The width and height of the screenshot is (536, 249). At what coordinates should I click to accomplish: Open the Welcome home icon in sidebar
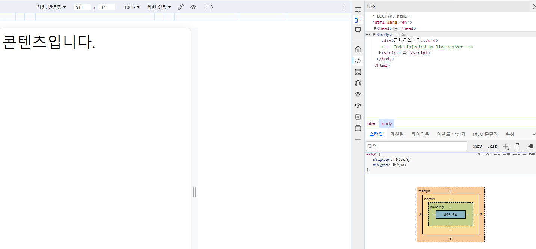358,49
